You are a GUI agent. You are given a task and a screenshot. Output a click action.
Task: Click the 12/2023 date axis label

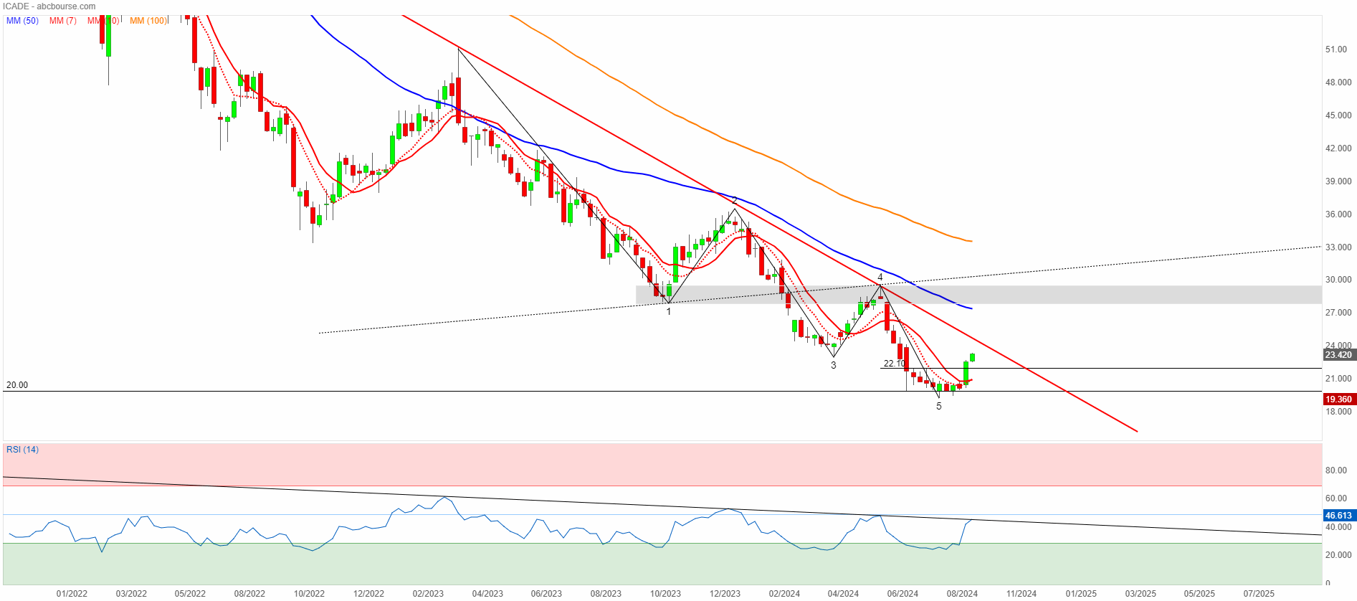pos(725,594)
